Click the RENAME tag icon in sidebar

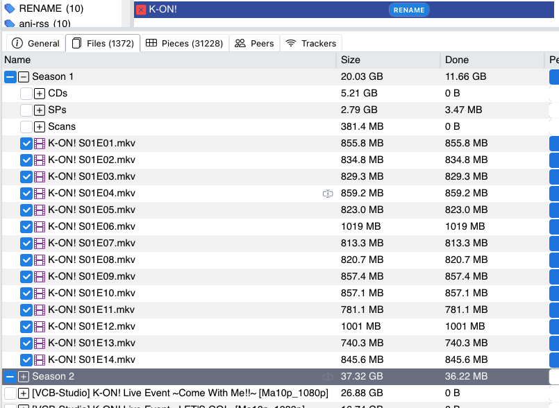click(x=10, y=8)
